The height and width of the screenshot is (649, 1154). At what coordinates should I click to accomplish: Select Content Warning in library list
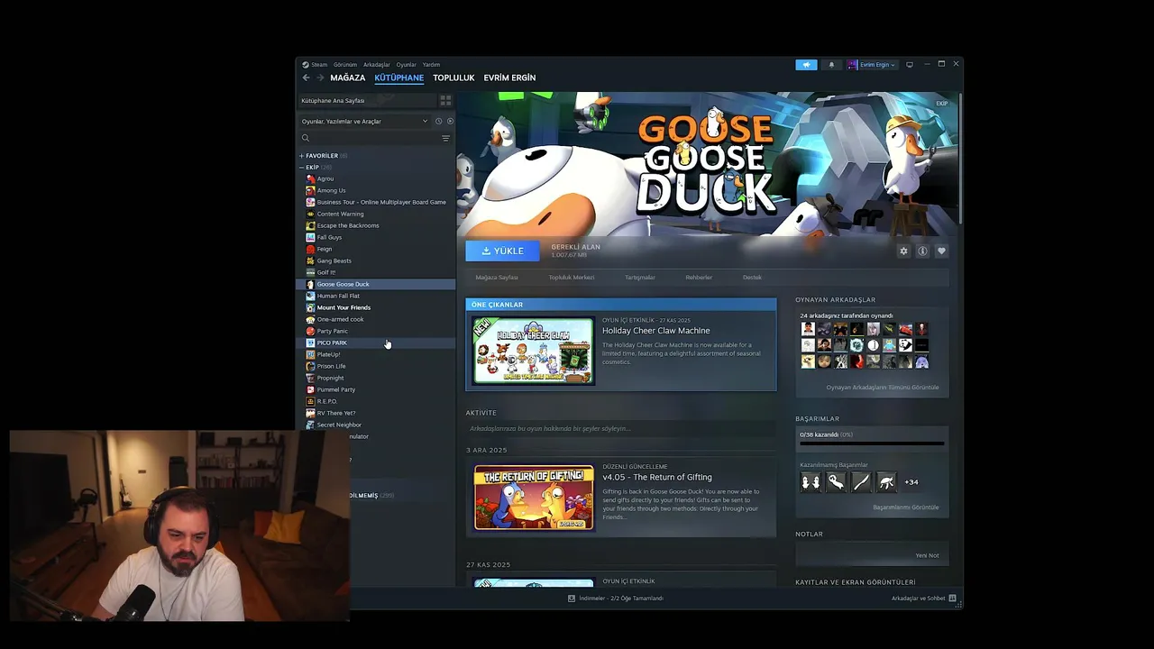point(376,214)
